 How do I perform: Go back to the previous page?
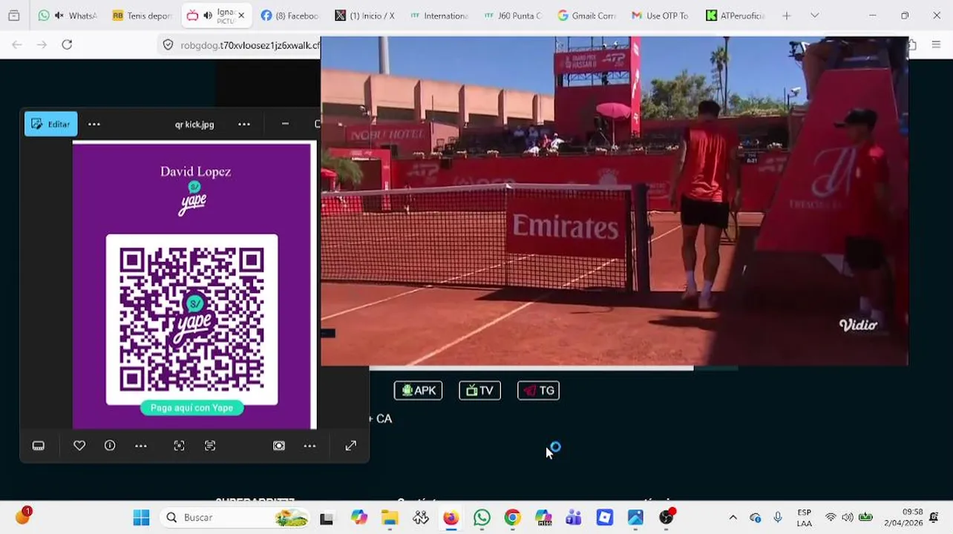pos(17,45)
